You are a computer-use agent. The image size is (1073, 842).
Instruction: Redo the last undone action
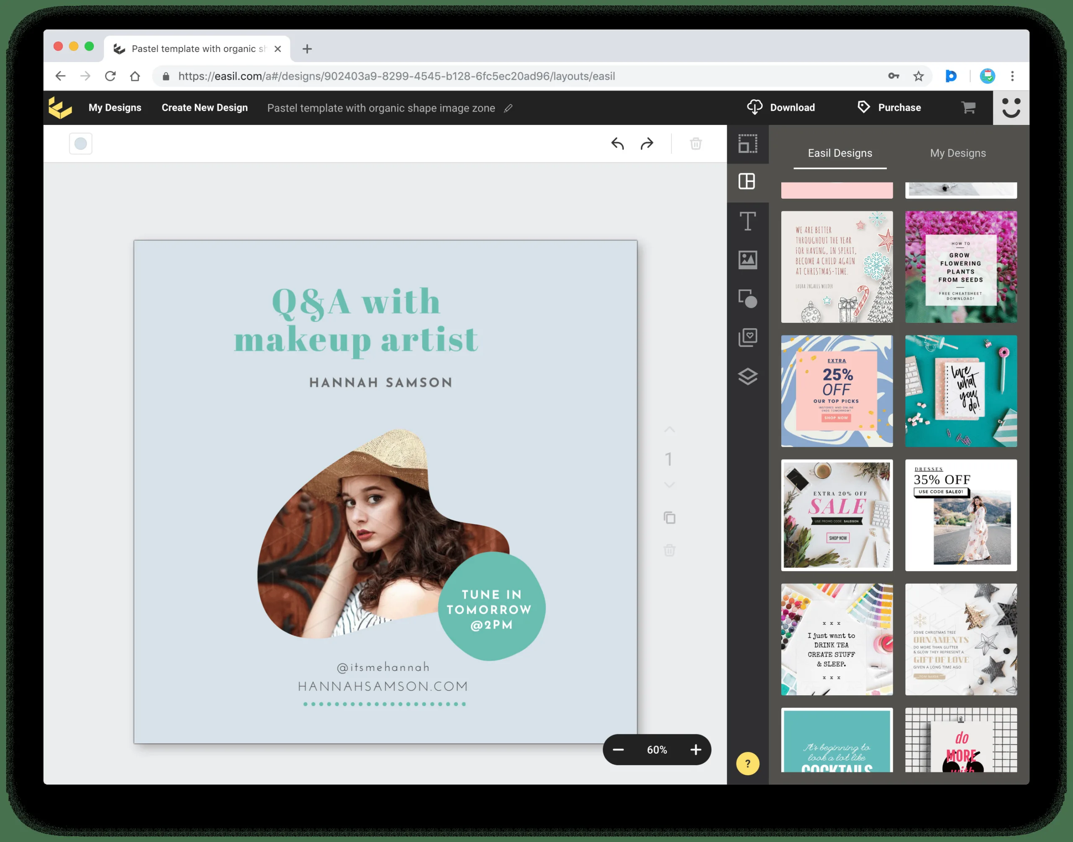point(647,144)
